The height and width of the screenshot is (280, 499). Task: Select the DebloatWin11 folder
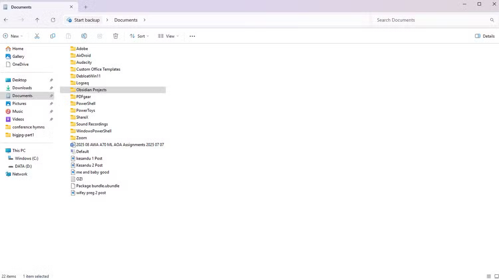[88, 76]
